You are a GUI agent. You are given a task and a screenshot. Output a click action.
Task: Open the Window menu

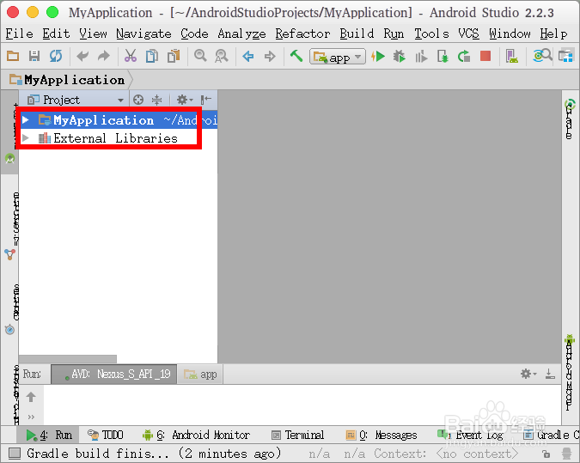510,34
